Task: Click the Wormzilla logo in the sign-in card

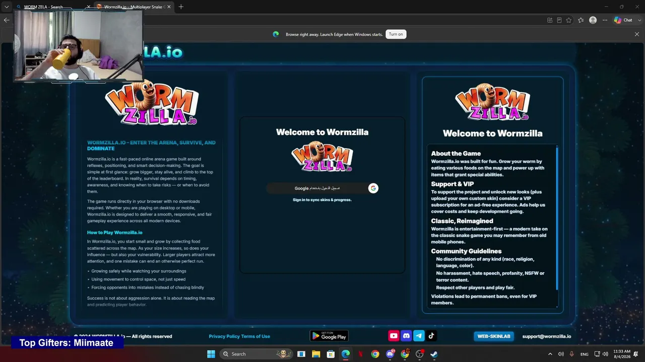Action: click(x=322, y=156)
